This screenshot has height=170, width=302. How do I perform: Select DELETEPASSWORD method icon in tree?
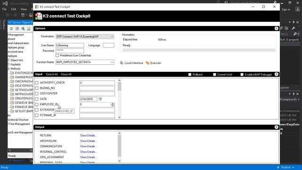(x=12, y=86)
